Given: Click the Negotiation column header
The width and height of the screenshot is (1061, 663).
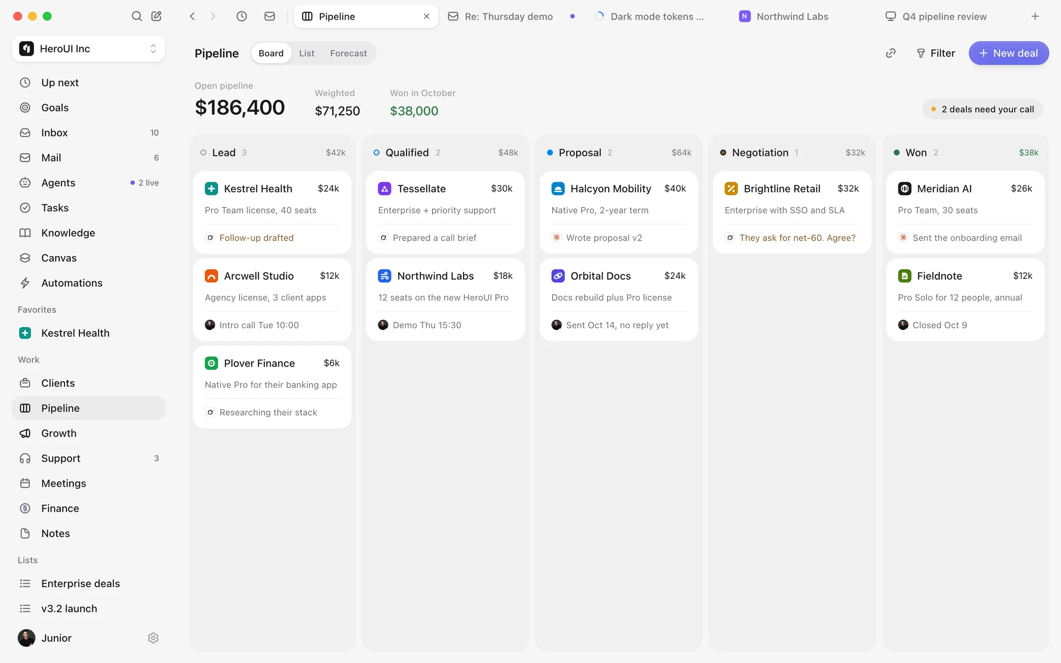Looking at the screenshot, I should click(x=792, y=153).
